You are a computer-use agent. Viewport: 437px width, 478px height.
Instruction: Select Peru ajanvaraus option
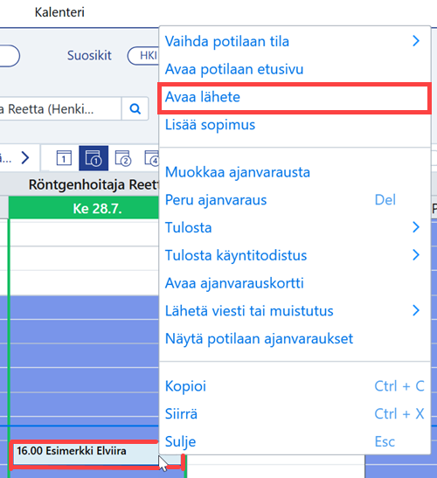(x=295, y=200)
